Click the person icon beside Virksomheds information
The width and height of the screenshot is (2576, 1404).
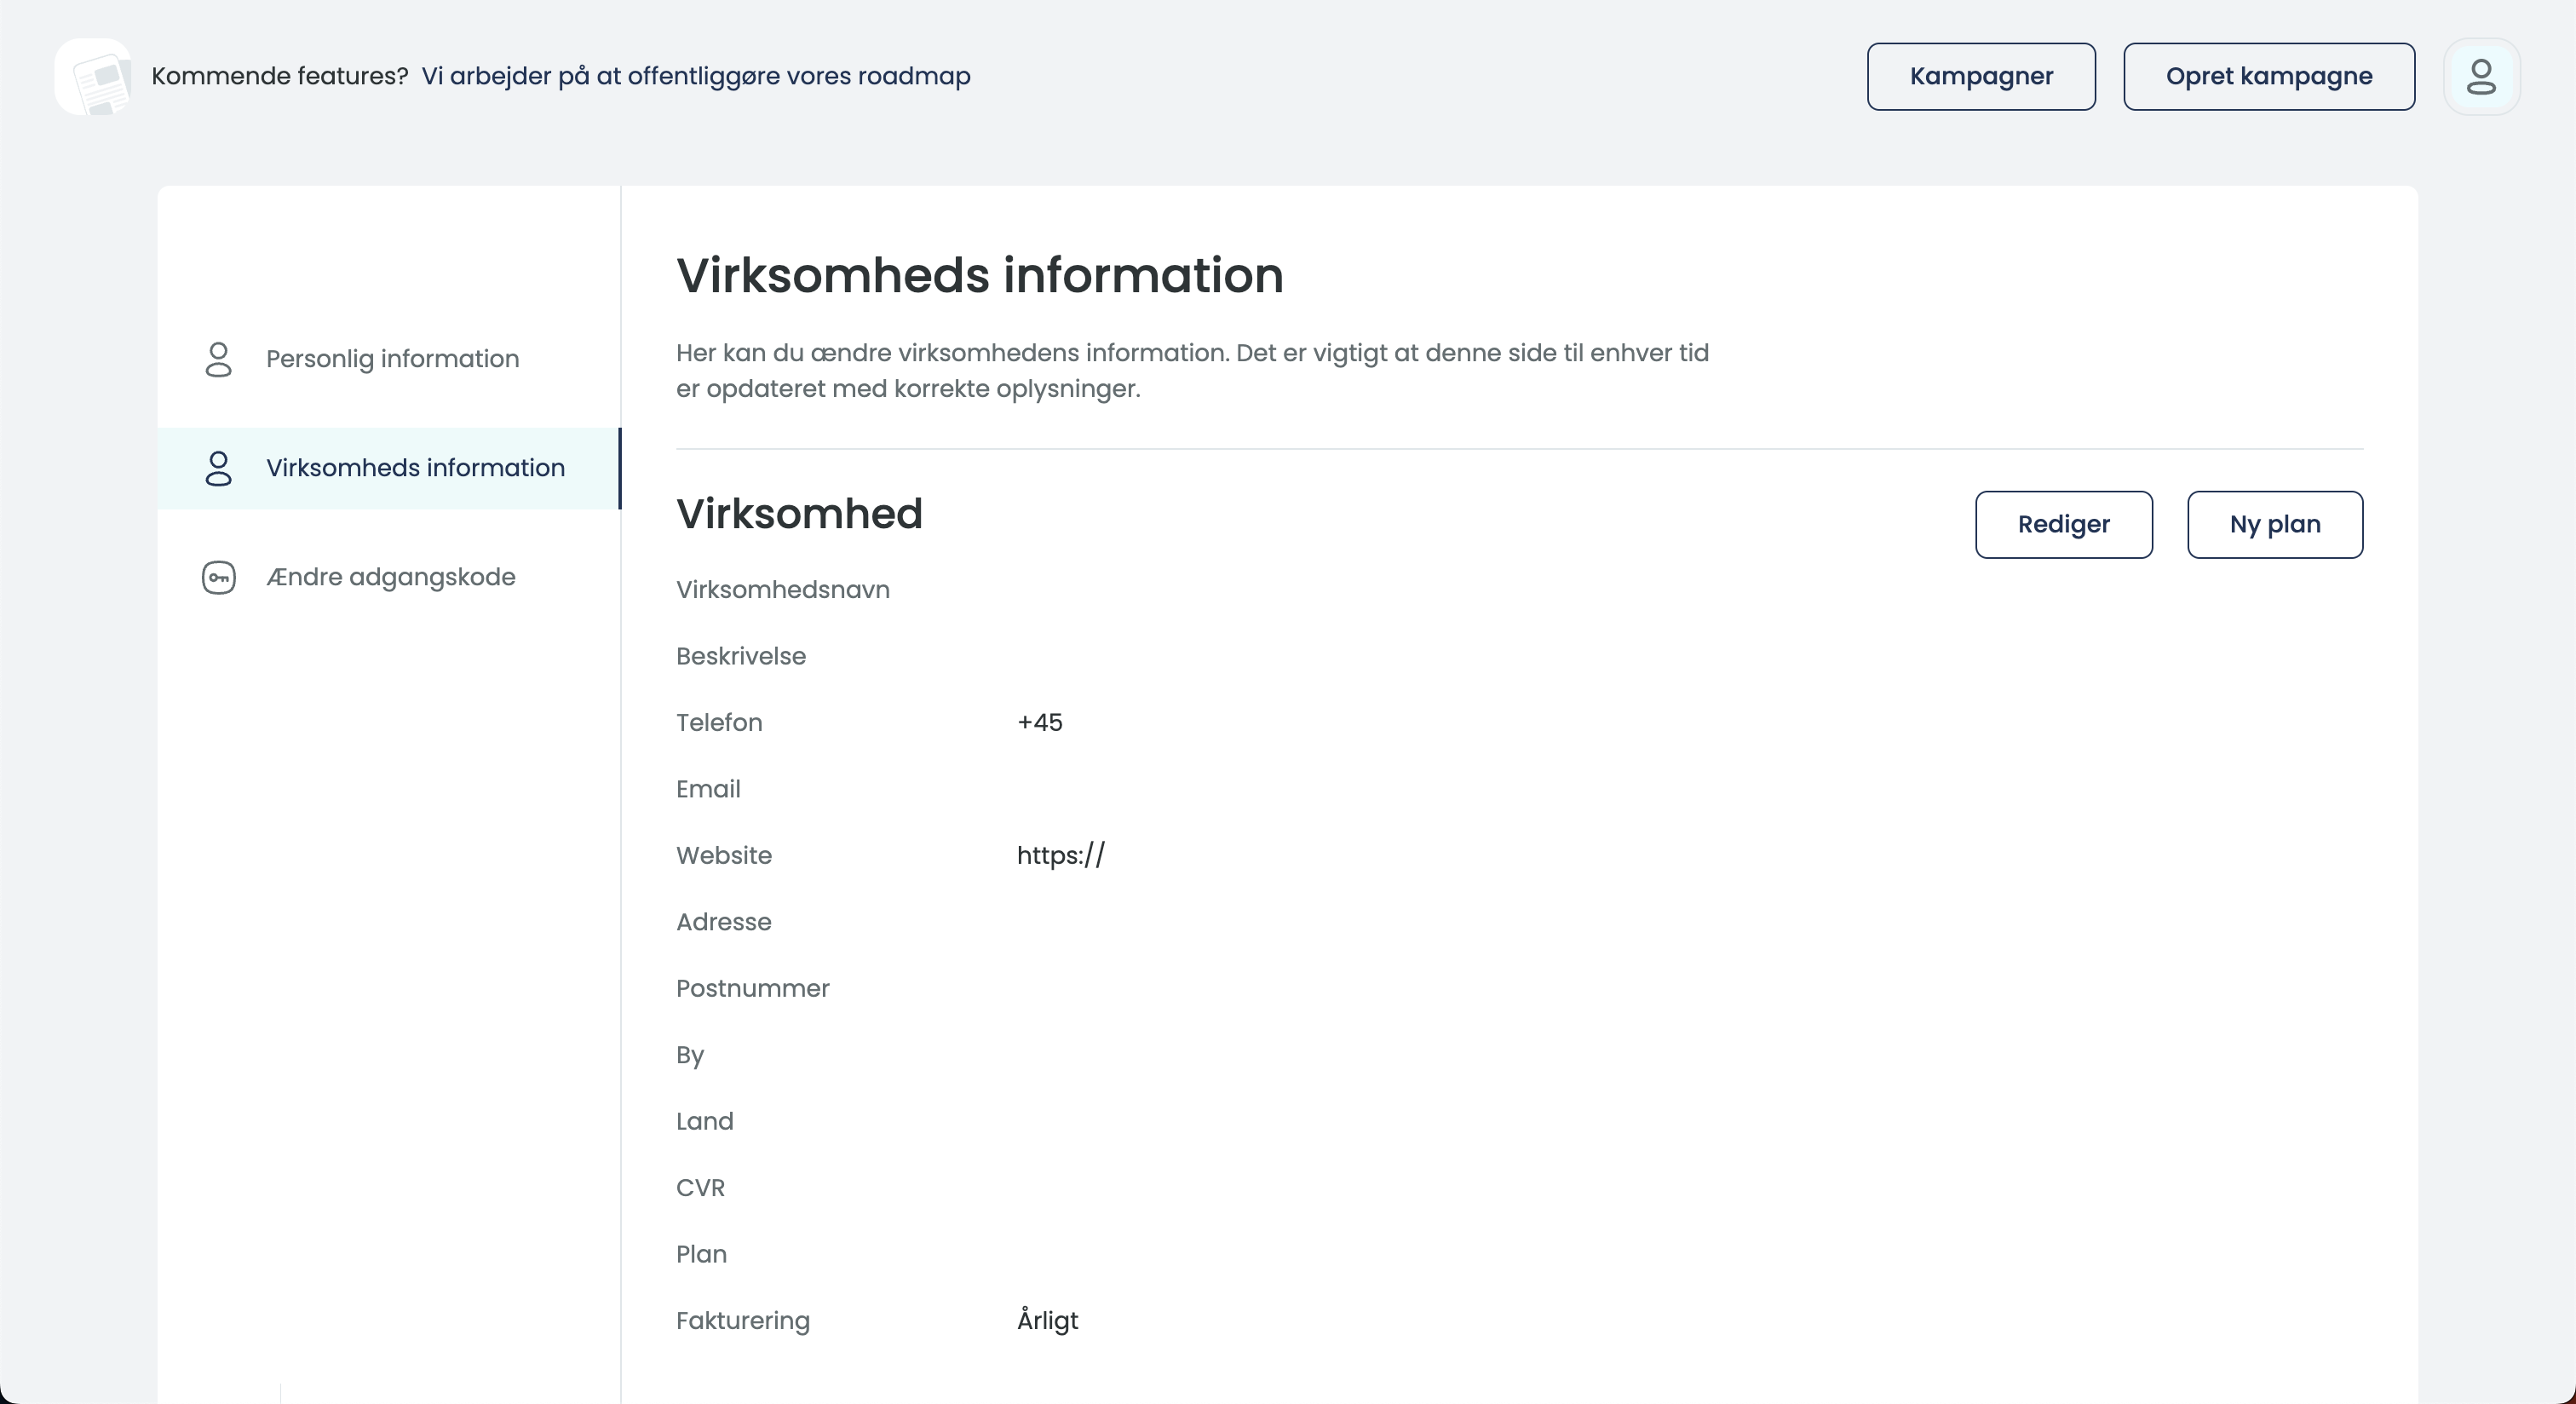218,468
